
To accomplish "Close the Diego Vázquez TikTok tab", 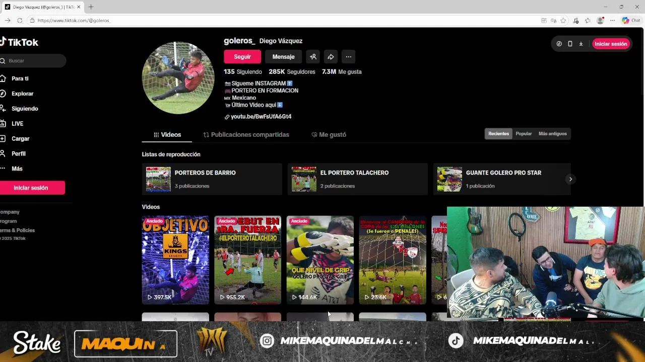I will coord(79,7).
